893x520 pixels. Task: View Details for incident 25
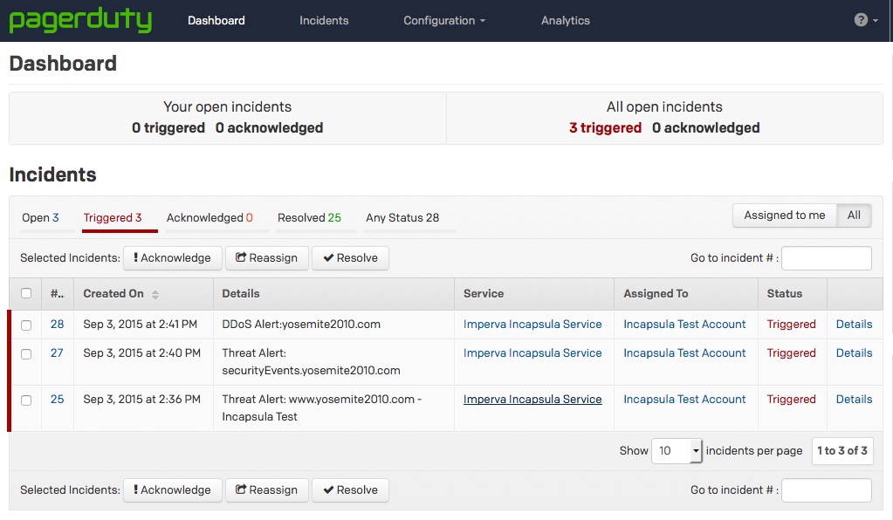pos(855,400)
